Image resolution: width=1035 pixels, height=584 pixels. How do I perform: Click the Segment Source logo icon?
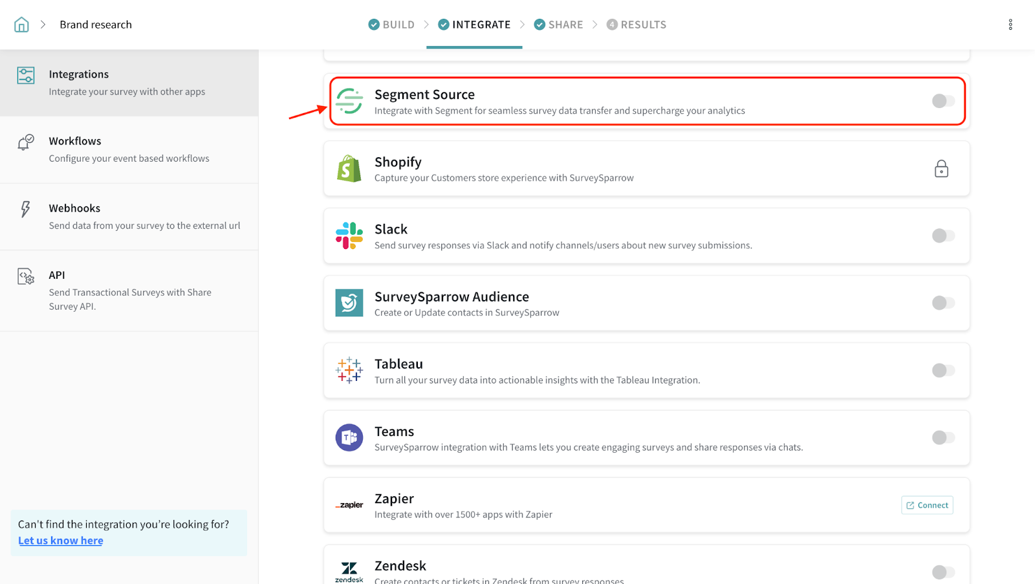pyautogui.click(x=349, y=102)
